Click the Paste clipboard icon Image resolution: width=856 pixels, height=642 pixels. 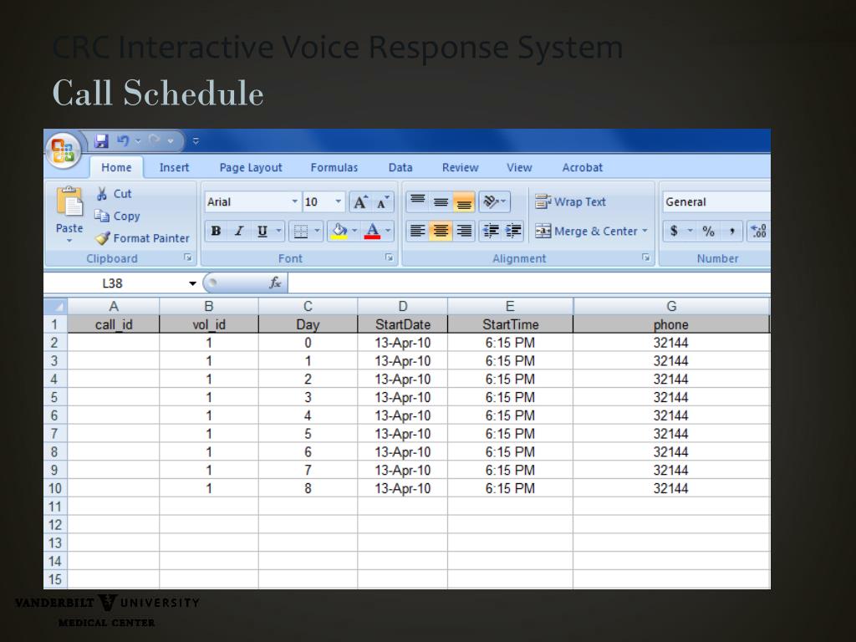coord(69,201)
